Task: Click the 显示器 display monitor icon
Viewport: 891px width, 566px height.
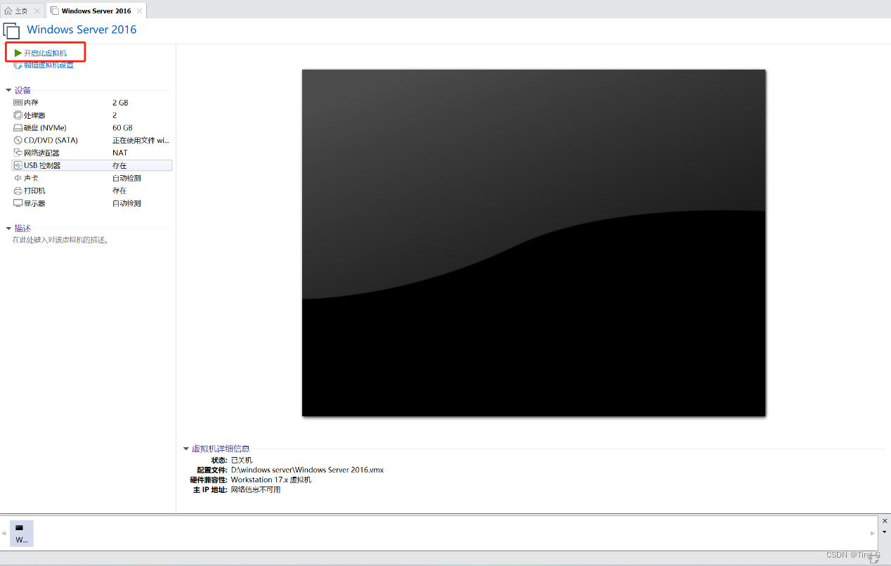Action: [18, 203]
